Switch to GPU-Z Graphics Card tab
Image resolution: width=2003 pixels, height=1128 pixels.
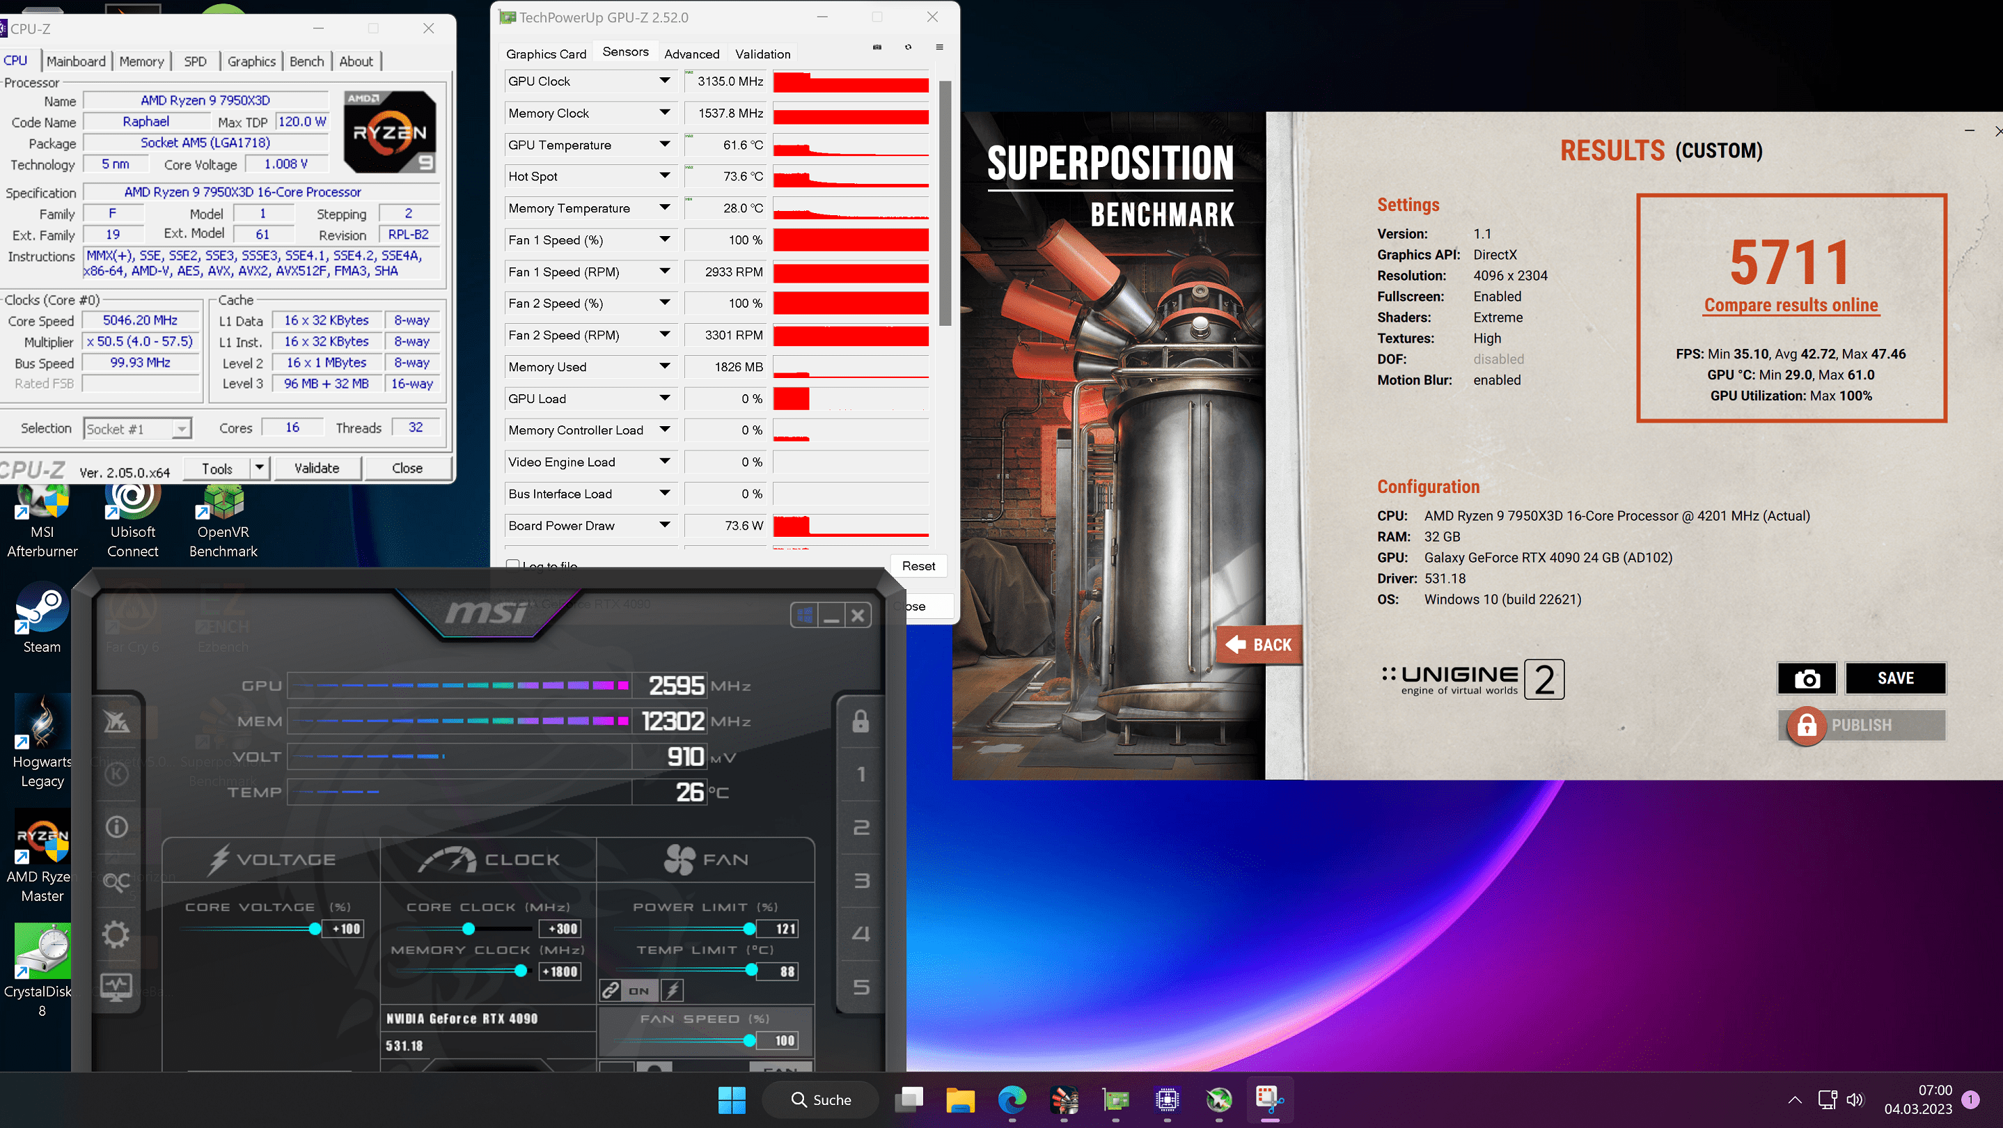[x=546, y=54]
